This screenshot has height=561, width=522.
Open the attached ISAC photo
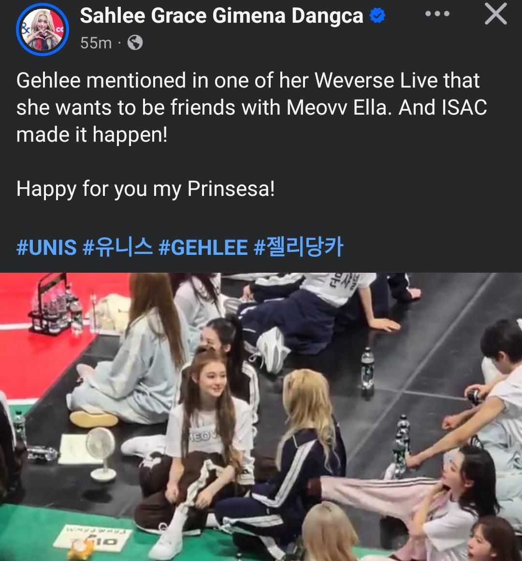[x=261, y=417]
